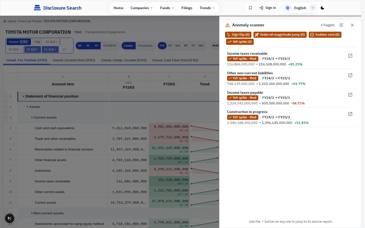
Task: Expand the Trends navigation dropdown
Action: (x=207, y=8)
